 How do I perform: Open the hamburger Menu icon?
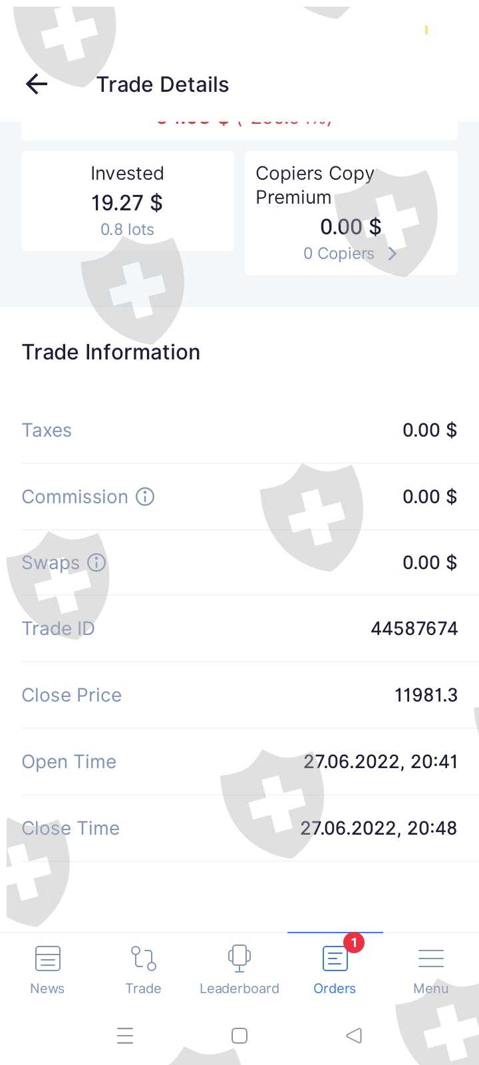pyautogui.click(x=430, y=959)
